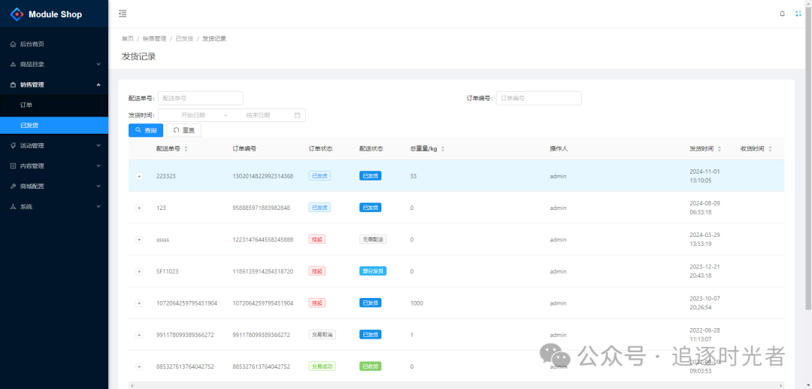Viewport: 812px width, 389px height.
Task: Click the apps grid icon at top right
Action: coord(798,14)
